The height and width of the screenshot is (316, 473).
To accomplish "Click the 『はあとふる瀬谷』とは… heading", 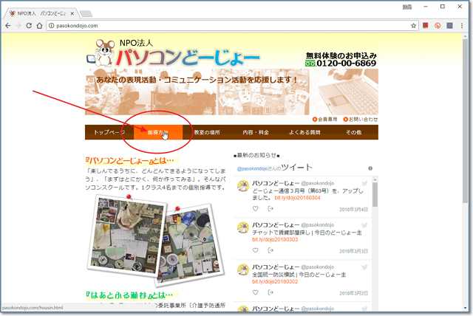I will tap(129, 295).
